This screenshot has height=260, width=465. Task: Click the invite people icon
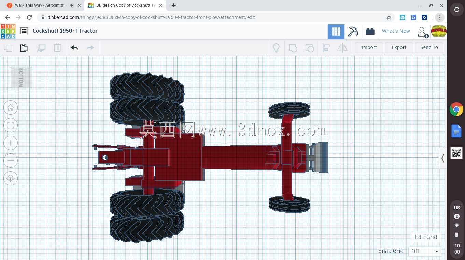423,32
